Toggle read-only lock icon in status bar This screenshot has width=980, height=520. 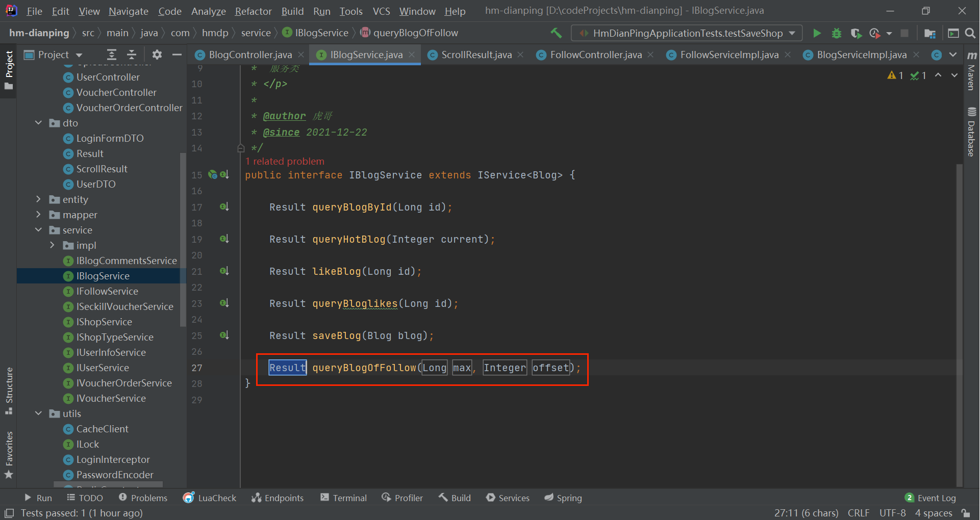pos(966,513)
